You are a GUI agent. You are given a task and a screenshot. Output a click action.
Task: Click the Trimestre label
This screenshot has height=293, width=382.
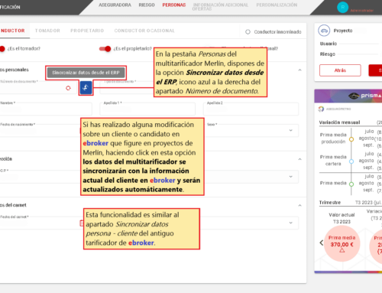[330, 203]
